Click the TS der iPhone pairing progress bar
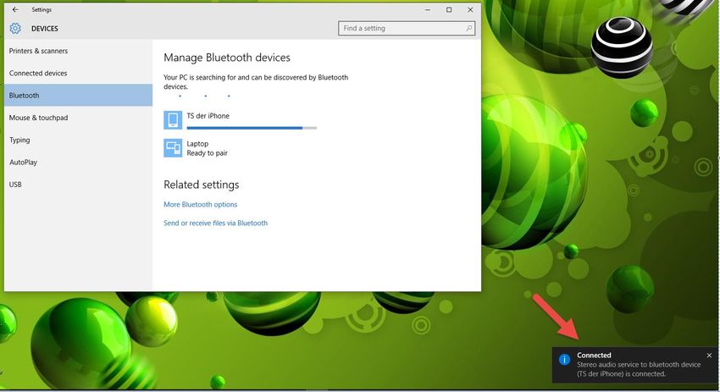Screen dimensions: 720x392 pyautogui.click(x=252, y=128)
